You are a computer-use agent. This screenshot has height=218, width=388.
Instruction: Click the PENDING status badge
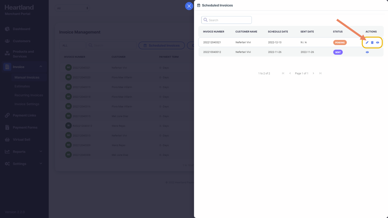(x=340, y=43)
